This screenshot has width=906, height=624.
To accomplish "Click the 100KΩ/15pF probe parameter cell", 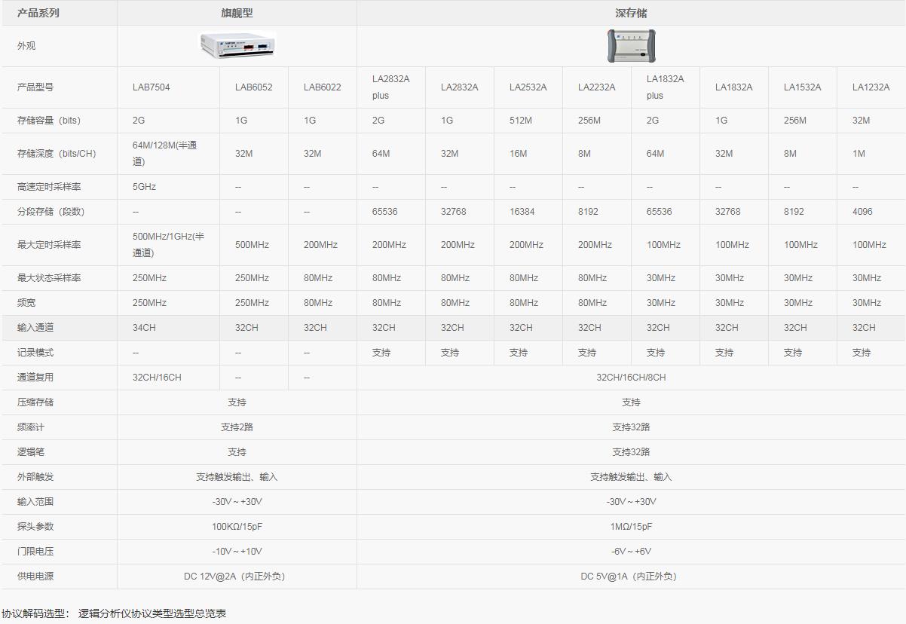I will coord(237,527).
